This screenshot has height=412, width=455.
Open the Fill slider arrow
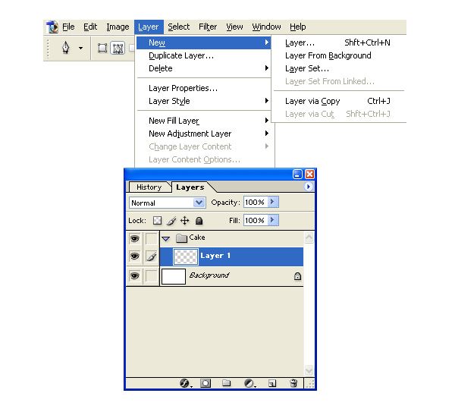(272, 220)
